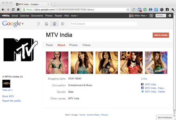Open Gmail from Google bar

[x=15, y=16]
